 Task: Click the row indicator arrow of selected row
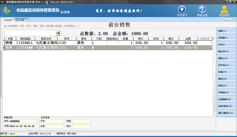pyautogui.click(x=4, y=48)
